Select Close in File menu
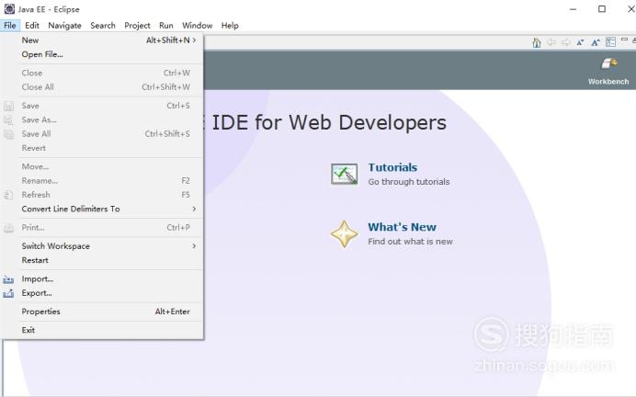Viewport: 636px width, 397px height. [102, 73]
